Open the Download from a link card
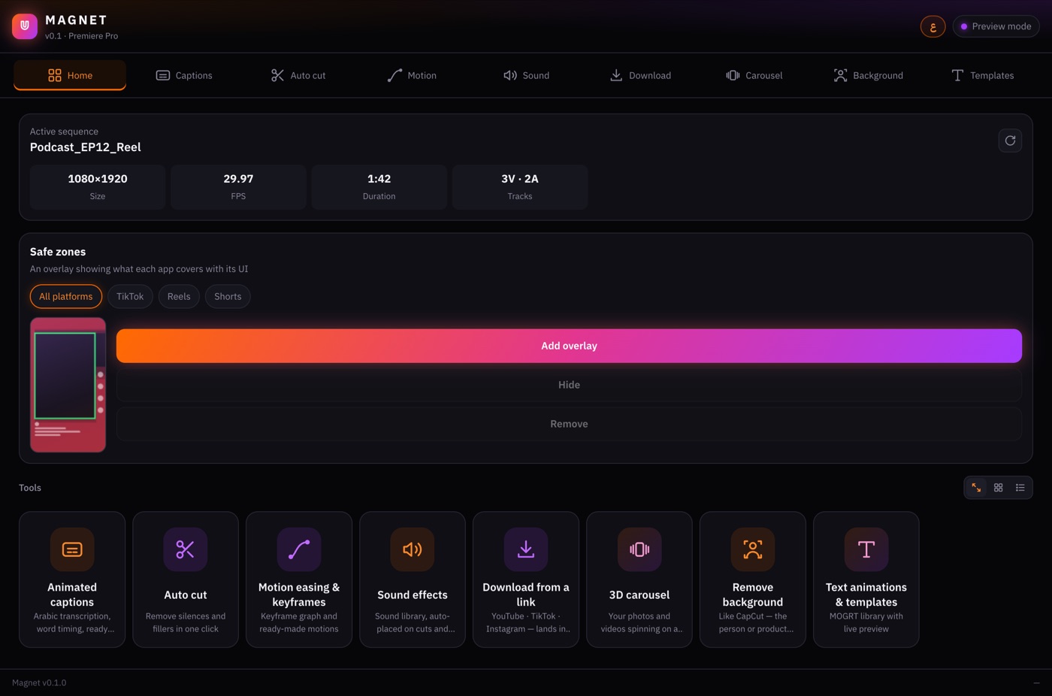The image size is (1052, 696). pos(526,579)
